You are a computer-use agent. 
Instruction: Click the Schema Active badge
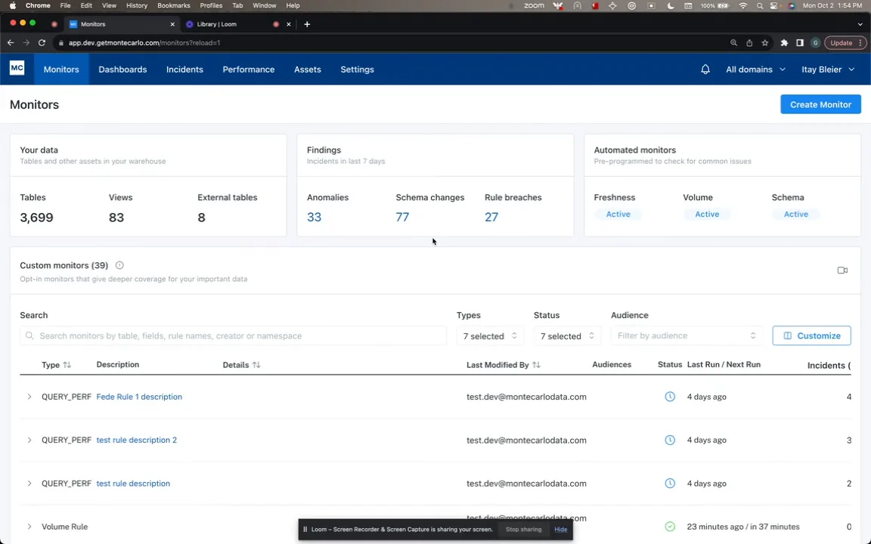click(x=796, y=214)
